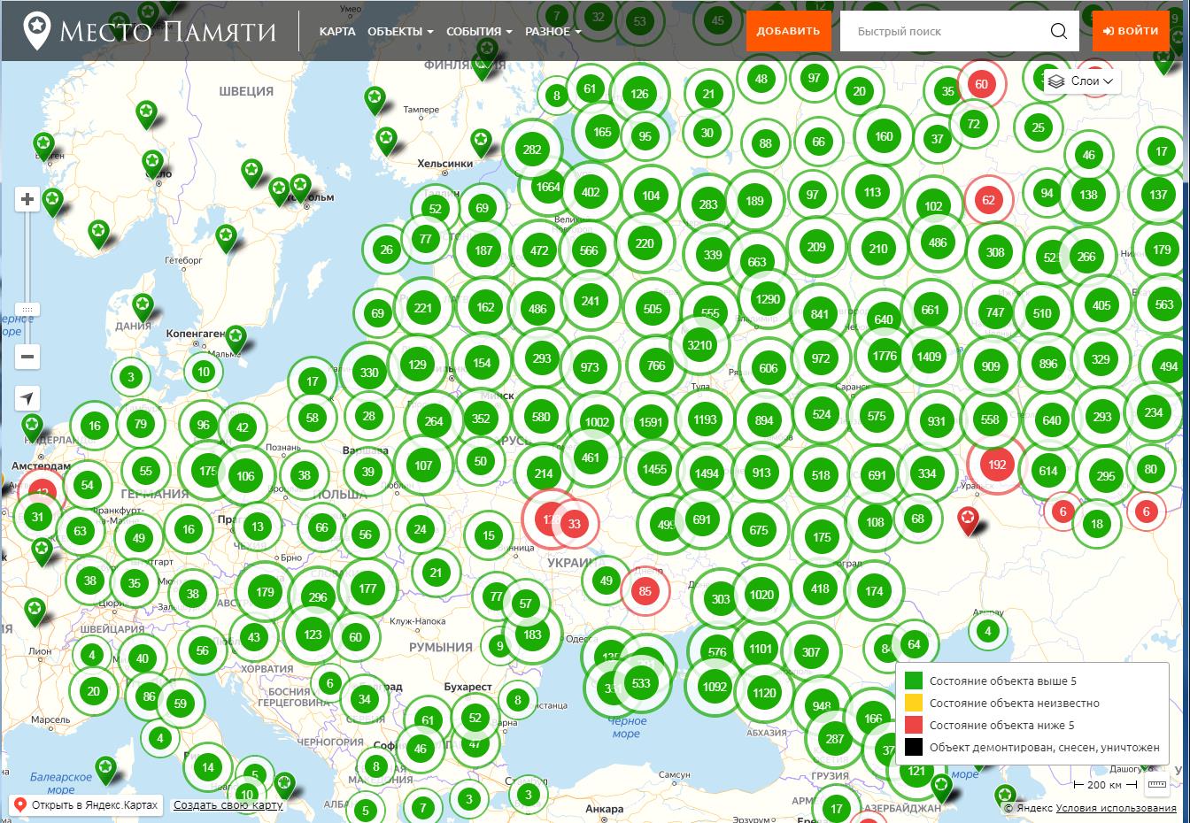Click the zoom out minus button
The image size is (1190, 823).
(27, 357)
